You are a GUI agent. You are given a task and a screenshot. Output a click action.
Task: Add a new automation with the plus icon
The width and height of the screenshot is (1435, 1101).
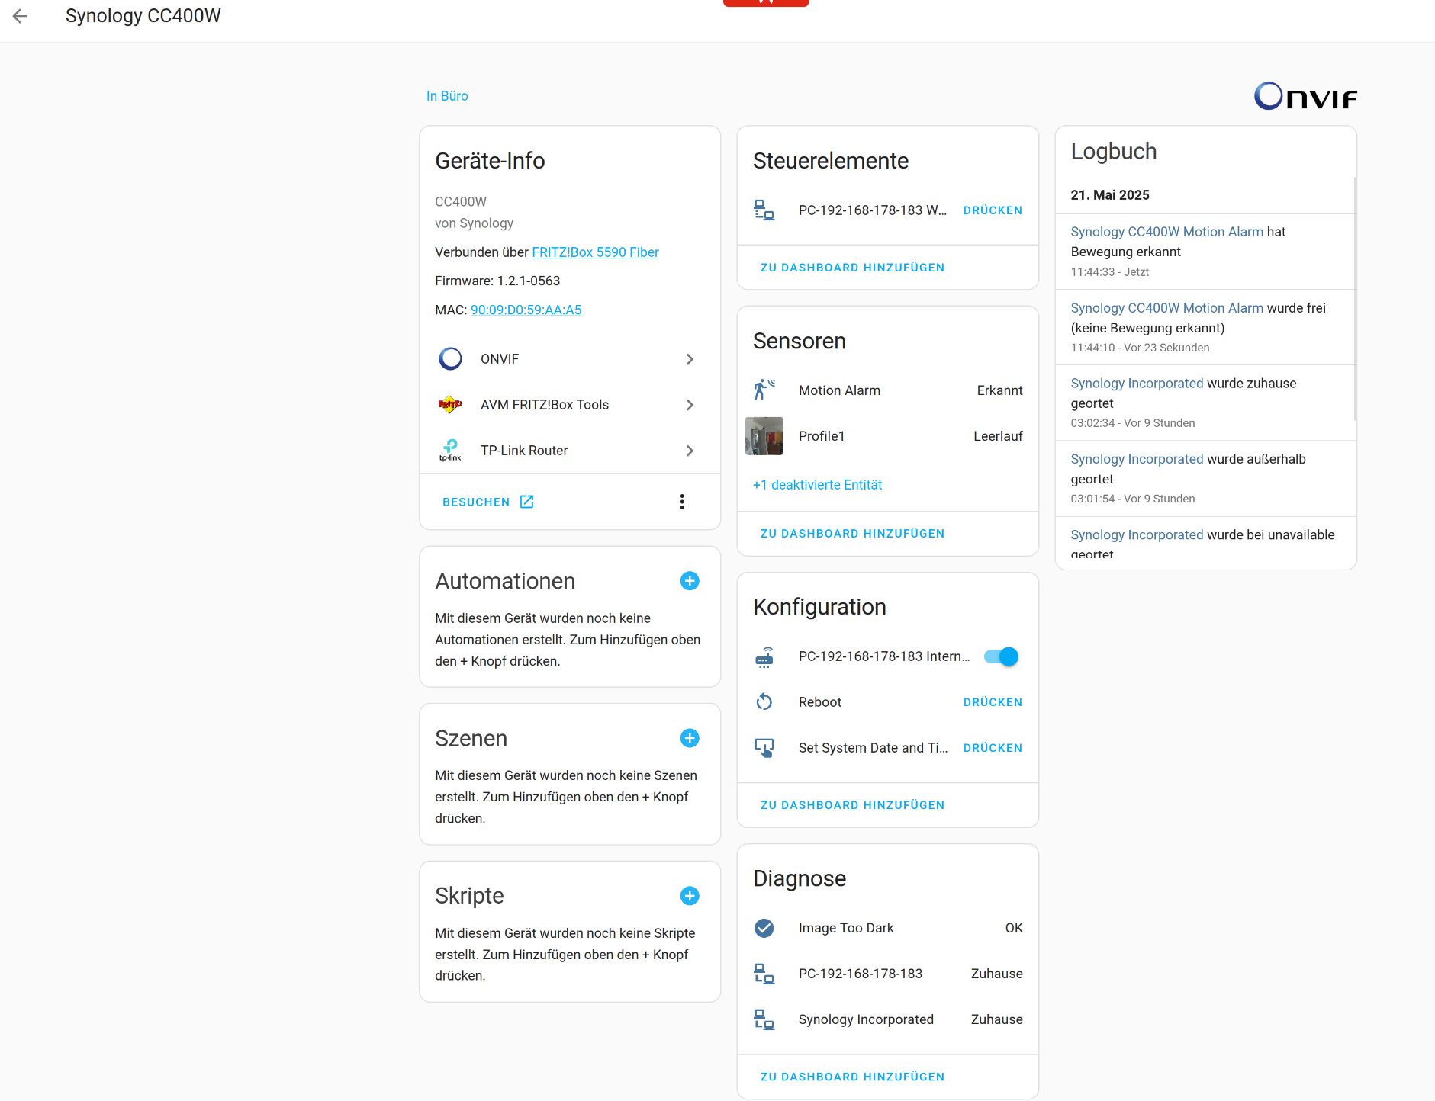(690, 581)
